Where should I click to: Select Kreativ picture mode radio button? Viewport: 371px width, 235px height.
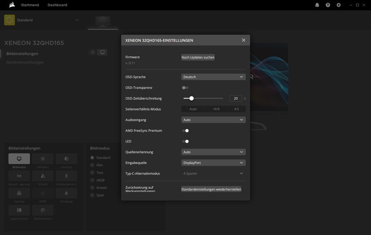[92, 188]
